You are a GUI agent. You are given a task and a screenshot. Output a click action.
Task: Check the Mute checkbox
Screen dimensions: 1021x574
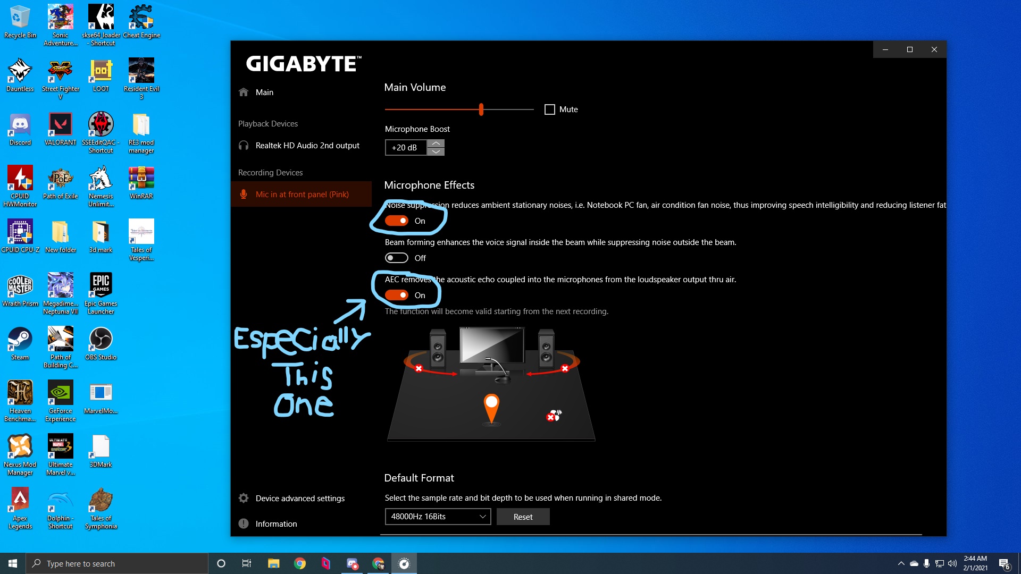point(550,109)
